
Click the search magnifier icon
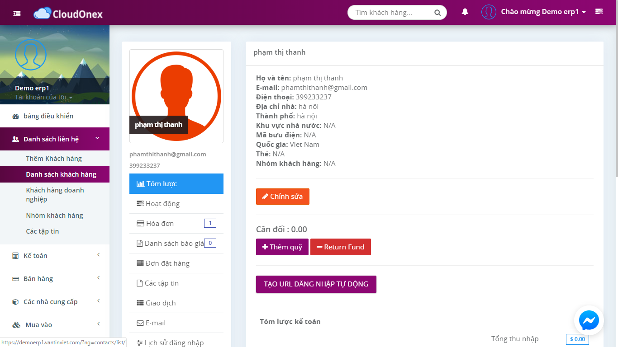click(x=437, y=13)
